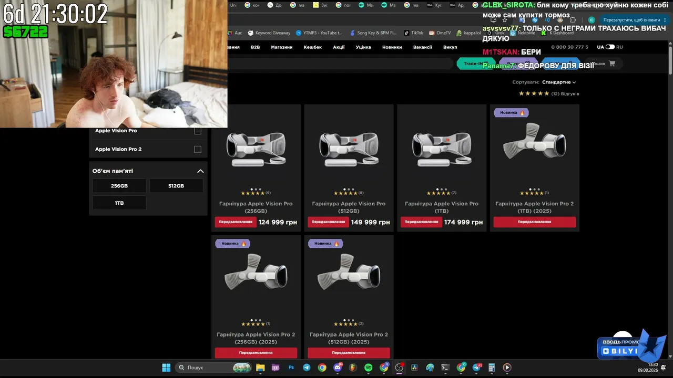This screenshot has width=673, height=378.
Task: Open the Кешбек menu item
Action: (313, 47)
